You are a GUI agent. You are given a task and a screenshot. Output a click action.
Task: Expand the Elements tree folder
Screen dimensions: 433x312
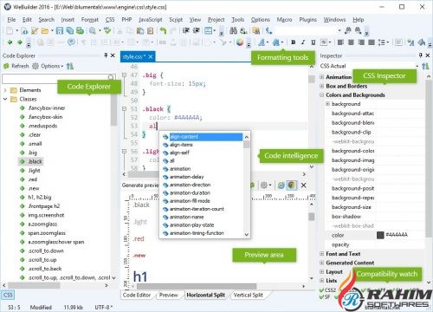[x=5, y=90]
